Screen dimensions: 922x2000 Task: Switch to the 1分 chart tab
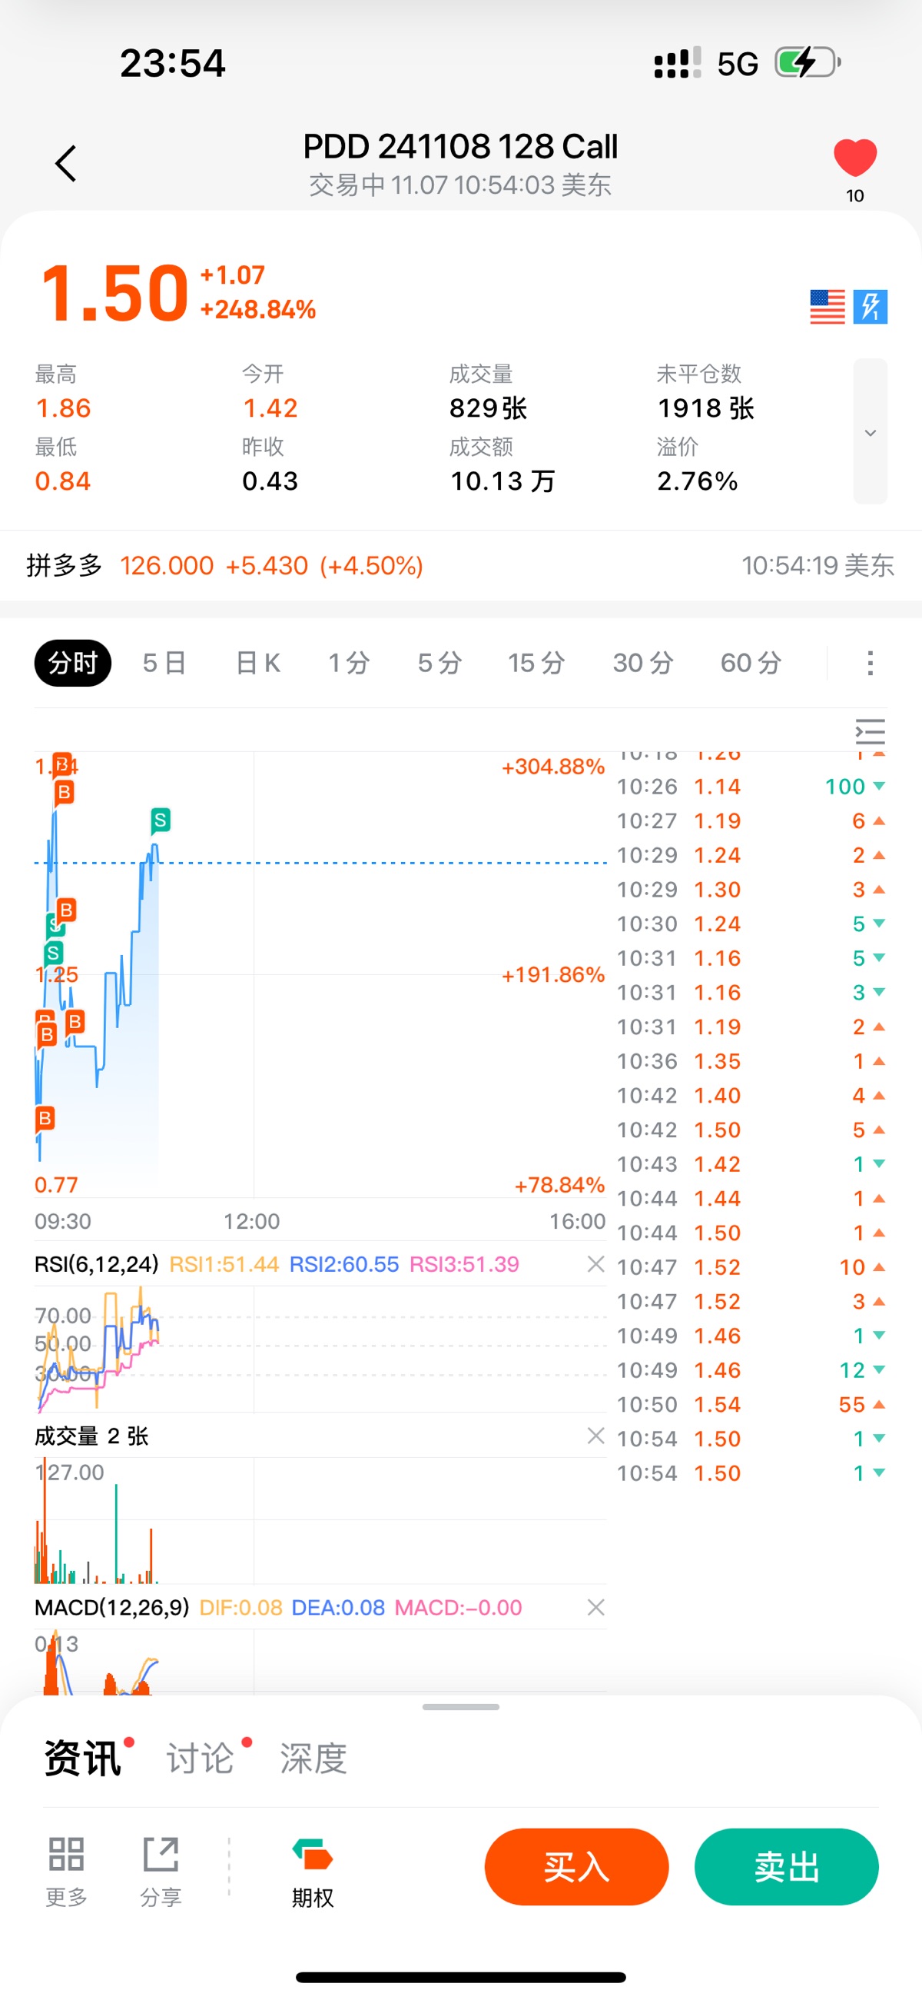point(350,662)
